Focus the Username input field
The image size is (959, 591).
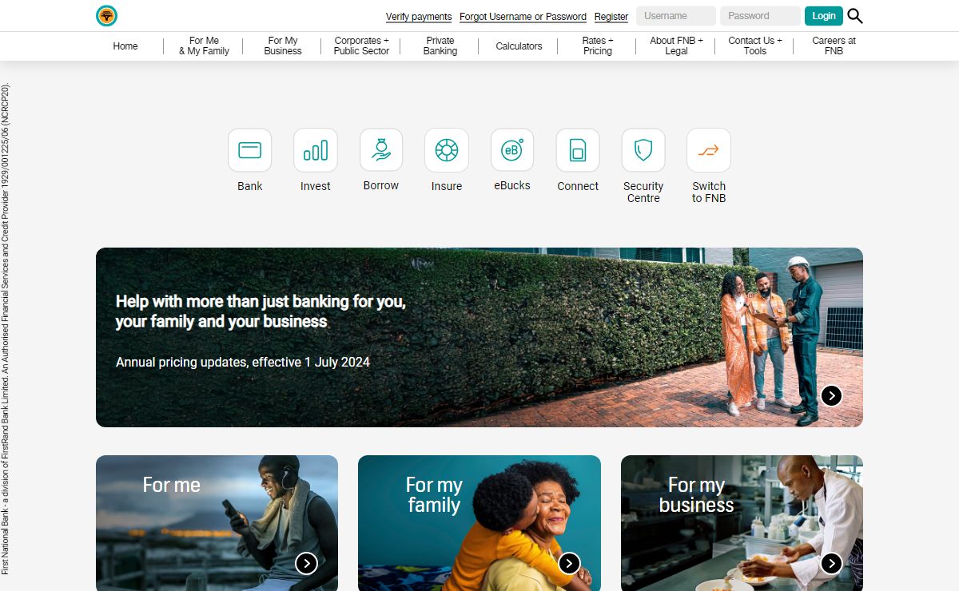pos(676,16)
